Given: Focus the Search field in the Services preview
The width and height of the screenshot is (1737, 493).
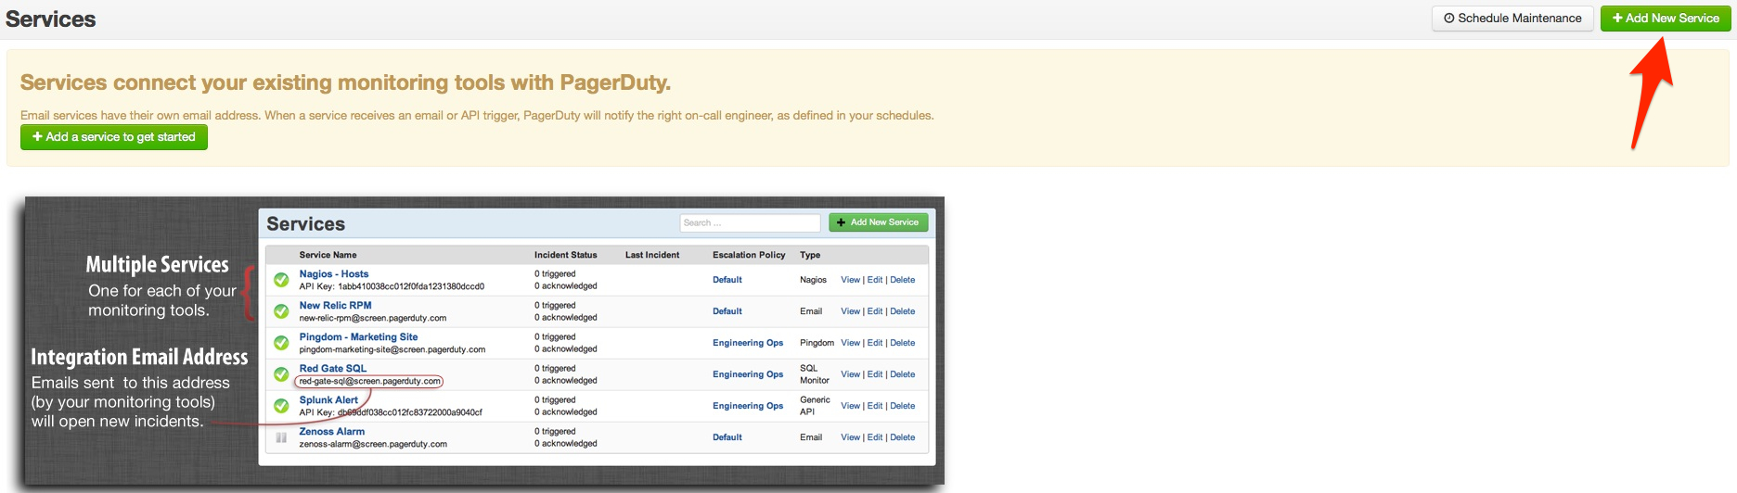Looking at the screenshot, I should 750,223.
